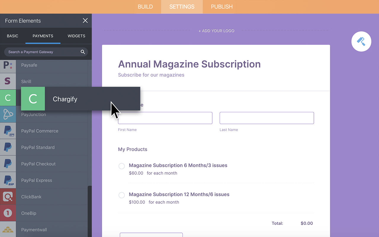
Task: Click the Paymentwall gateway icon
Action: tap(8, 229)
